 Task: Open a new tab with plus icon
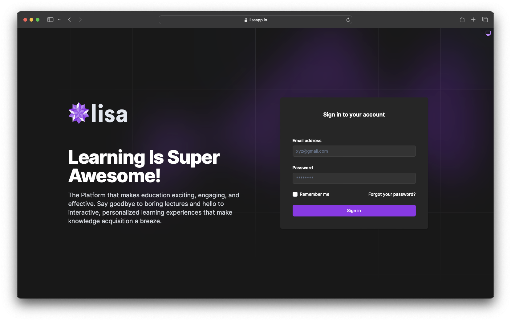(x=473, y=20)
